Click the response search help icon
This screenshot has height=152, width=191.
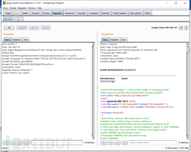click(x=103, y=142)
